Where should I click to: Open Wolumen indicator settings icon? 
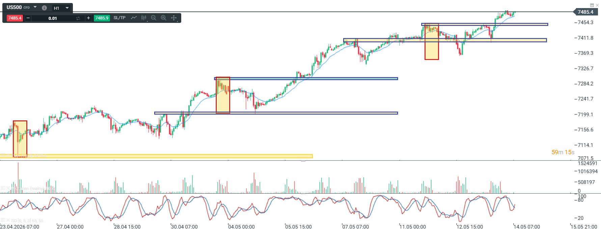click(3, 188)
